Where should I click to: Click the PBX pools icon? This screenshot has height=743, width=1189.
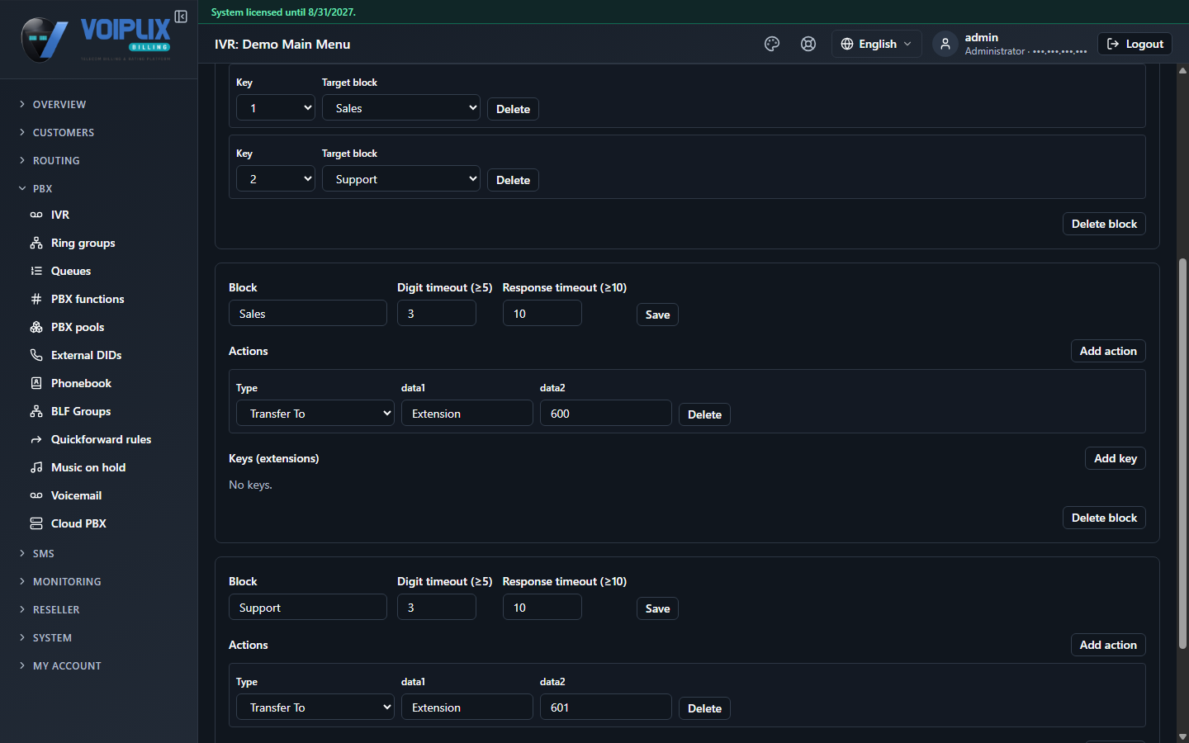pyautogui.click(x=36, y=327)
